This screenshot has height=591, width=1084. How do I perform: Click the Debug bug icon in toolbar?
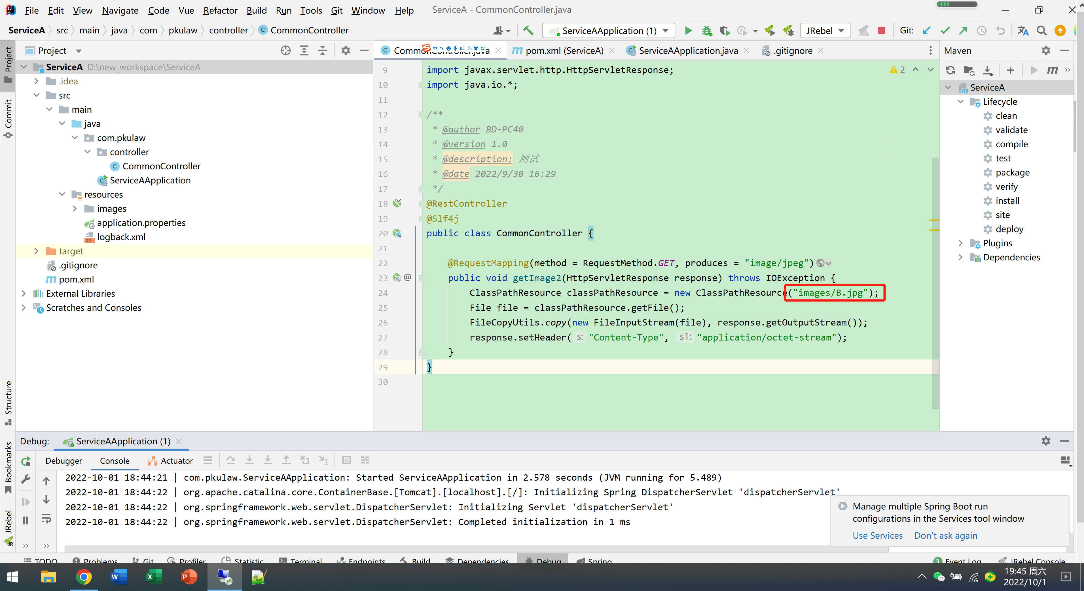click(x=706, y=31)
